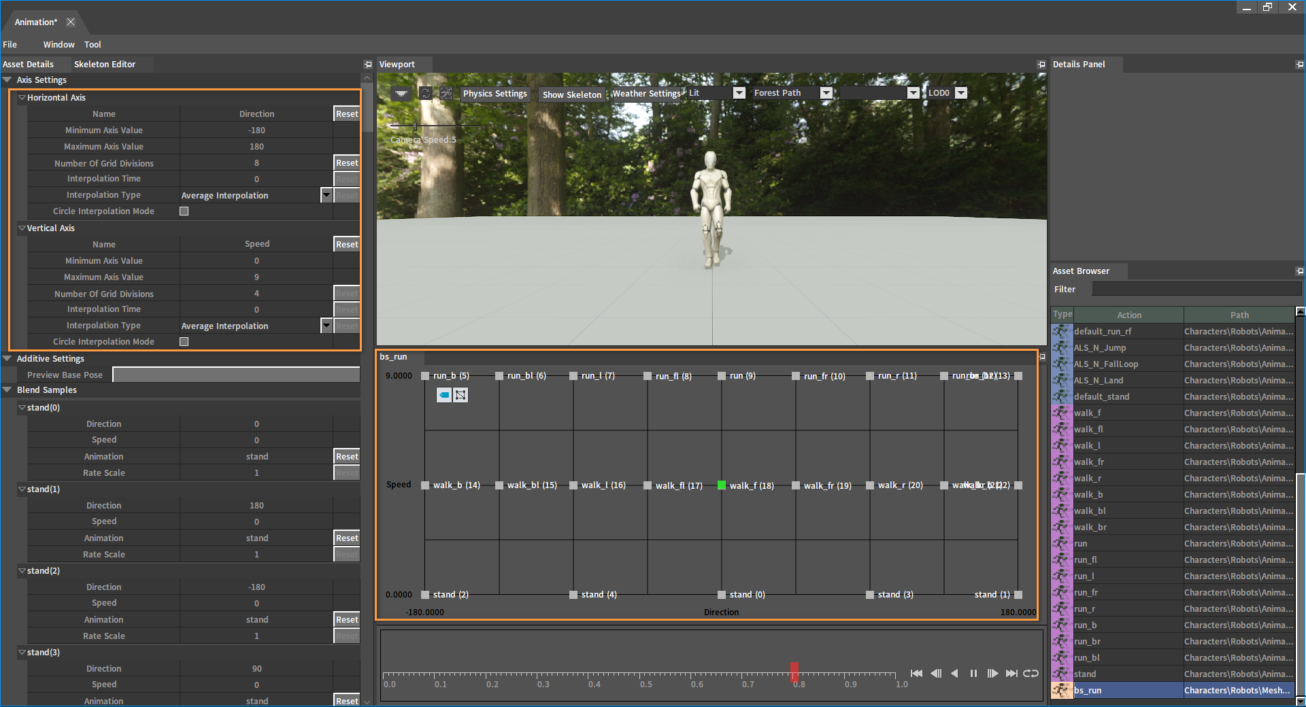The height and width of the screenshot is (707, 1306).
Task: Select stand (0) sample point in grid
Action: [x=722, y=594]
